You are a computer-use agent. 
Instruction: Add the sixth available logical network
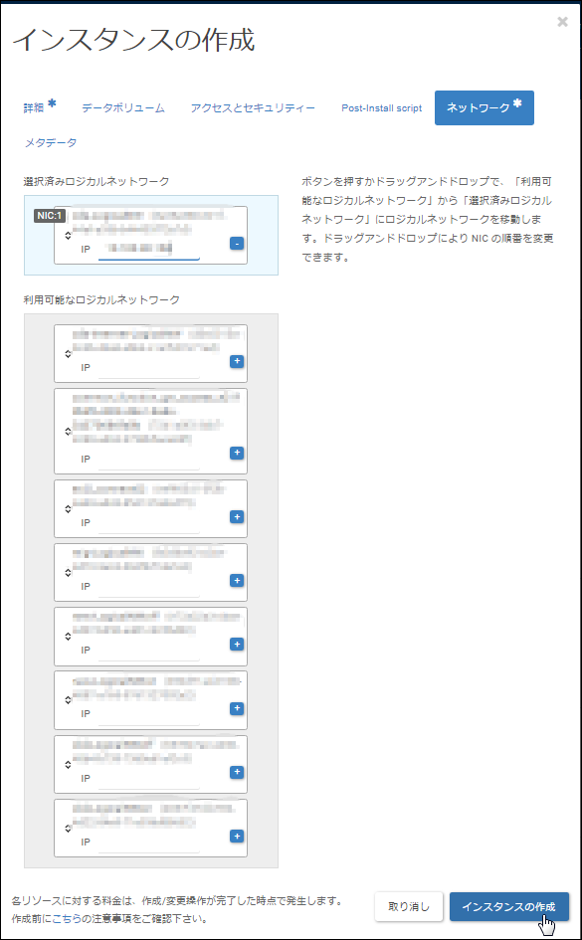237,708
